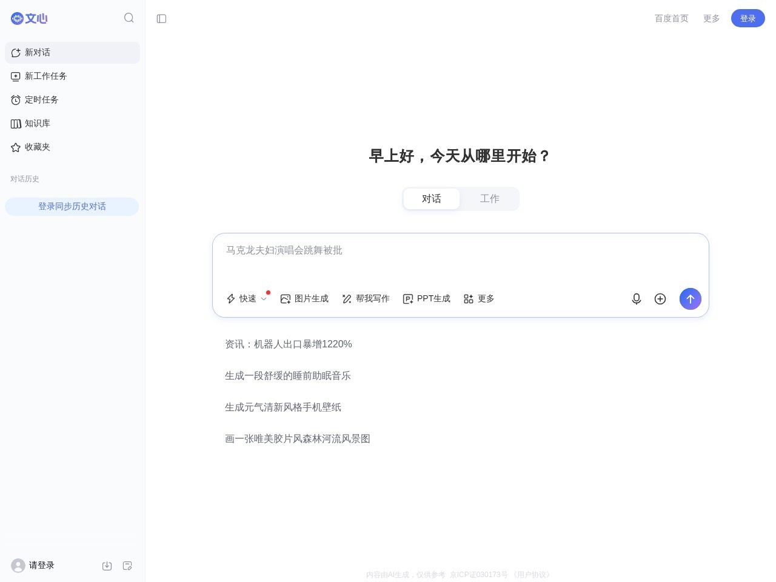Click 登录同步历史对话 button
Viewport: 776px width, 582px height.
[72, 207]
